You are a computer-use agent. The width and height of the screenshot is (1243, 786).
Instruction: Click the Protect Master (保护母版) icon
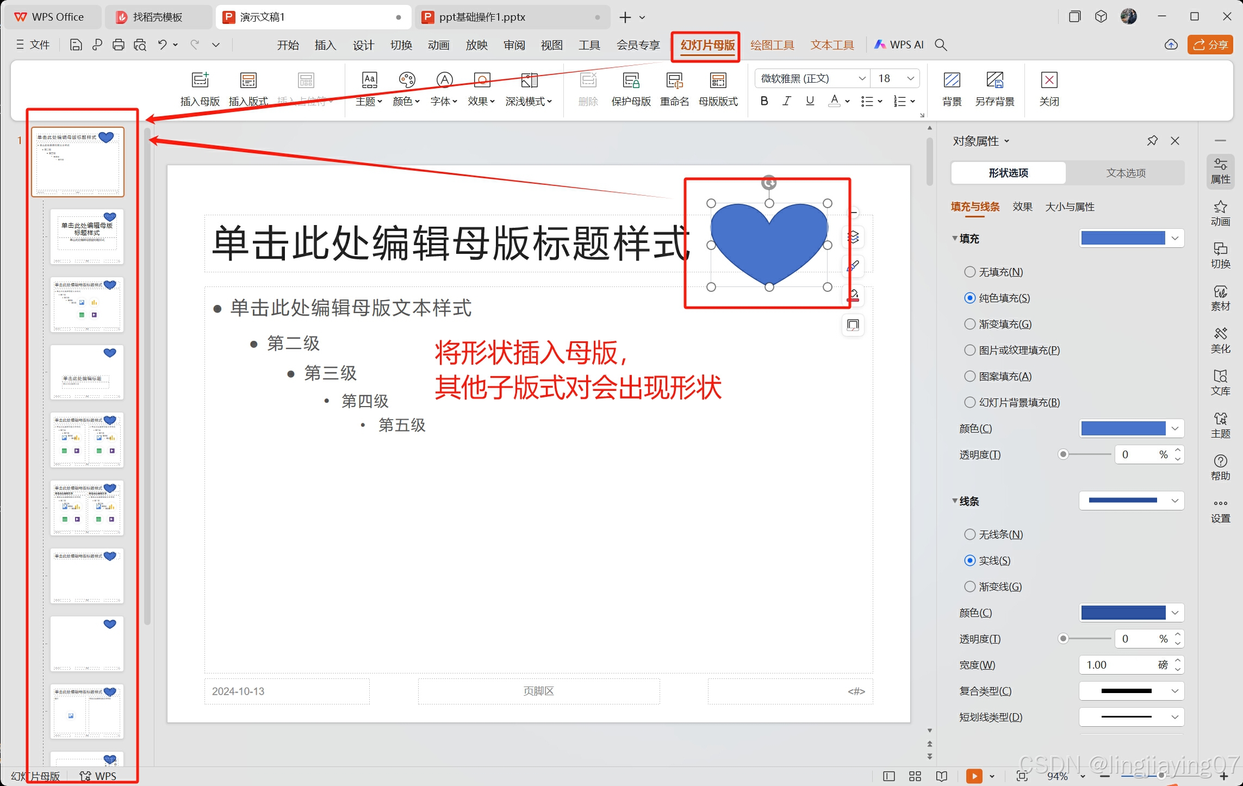coord(631,81)
